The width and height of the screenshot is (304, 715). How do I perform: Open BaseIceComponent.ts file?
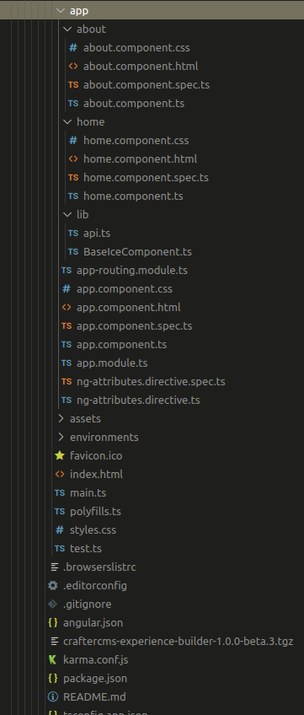(x=137, y=252)
